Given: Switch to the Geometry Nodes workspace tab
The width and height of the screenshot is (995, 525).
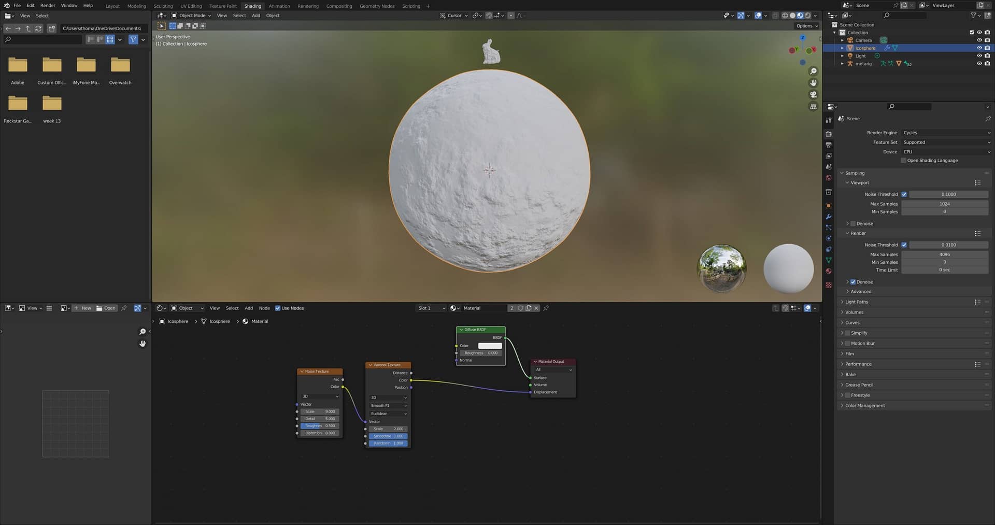Looking at the screenshot, I should pos(377,6).
